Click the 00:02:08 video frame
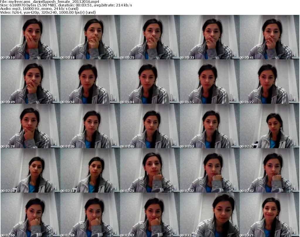Image resolution: width=300 pixels, height=237 pixels. click(30, 170)
